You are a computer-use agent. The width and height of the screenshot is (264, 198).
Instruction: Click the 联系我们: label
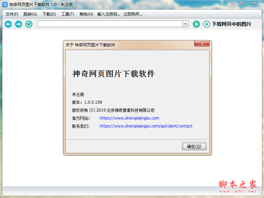point(81,126)
